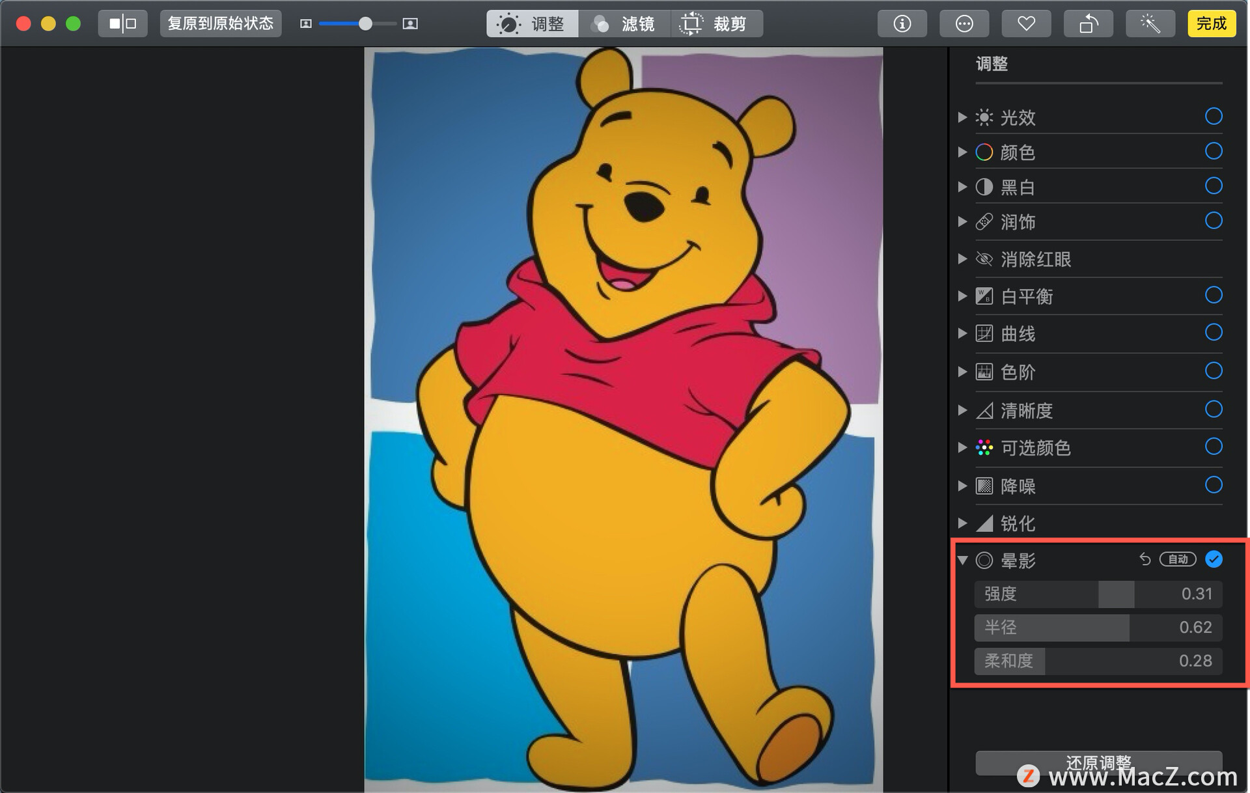Click the zoom slider knob
Screen dimensions: 1250x793
pyautogui.click(x=366, y=24)
